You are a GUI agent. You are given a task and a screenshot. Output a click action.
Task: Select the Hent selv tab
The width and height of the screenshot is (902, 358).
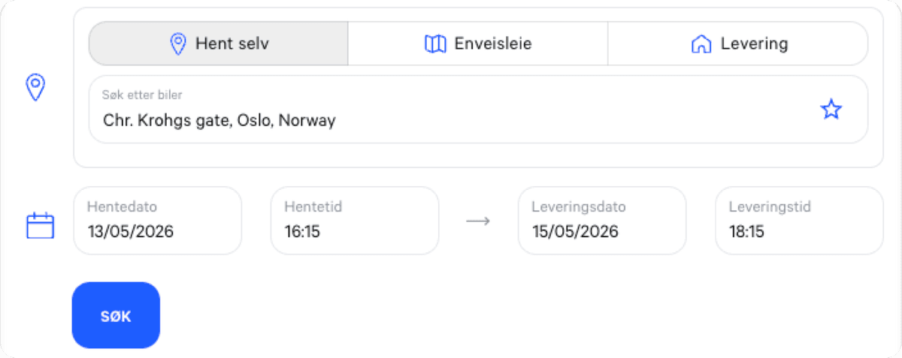[x=219, y=44]
